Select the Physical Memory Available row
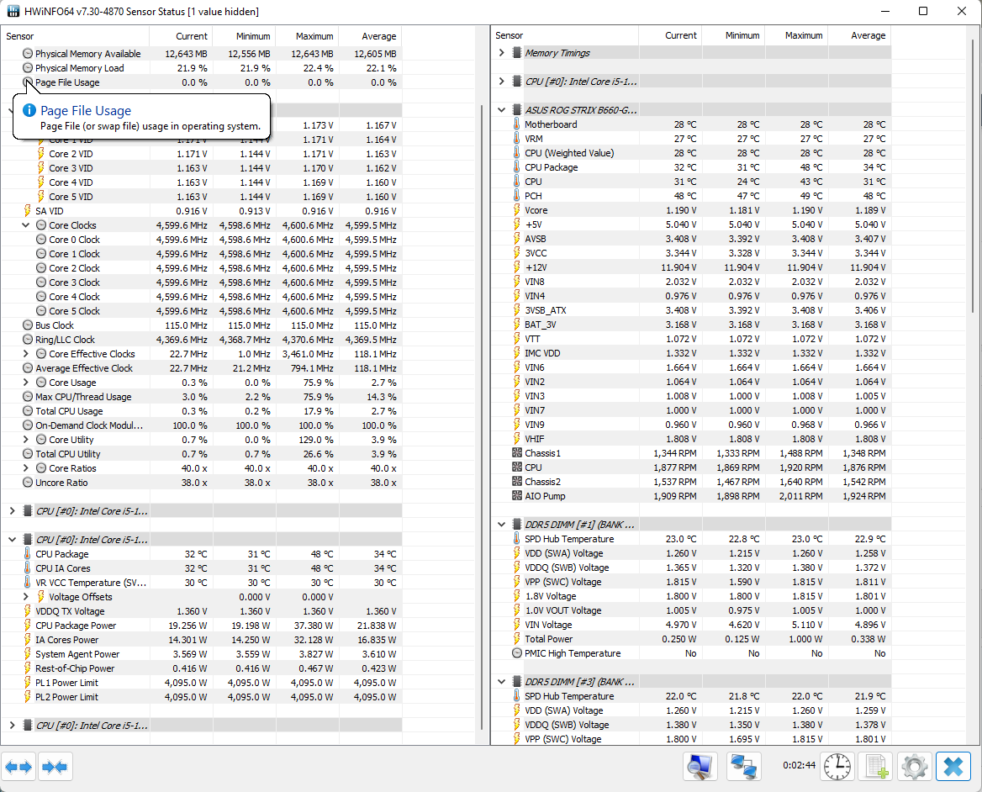Image resolution: width=982 pixels, height=792 pixels. coord(201,54)
